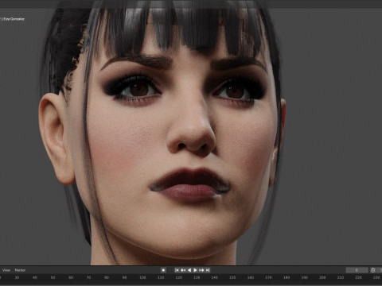Click the current frame number field

(357, 270)
